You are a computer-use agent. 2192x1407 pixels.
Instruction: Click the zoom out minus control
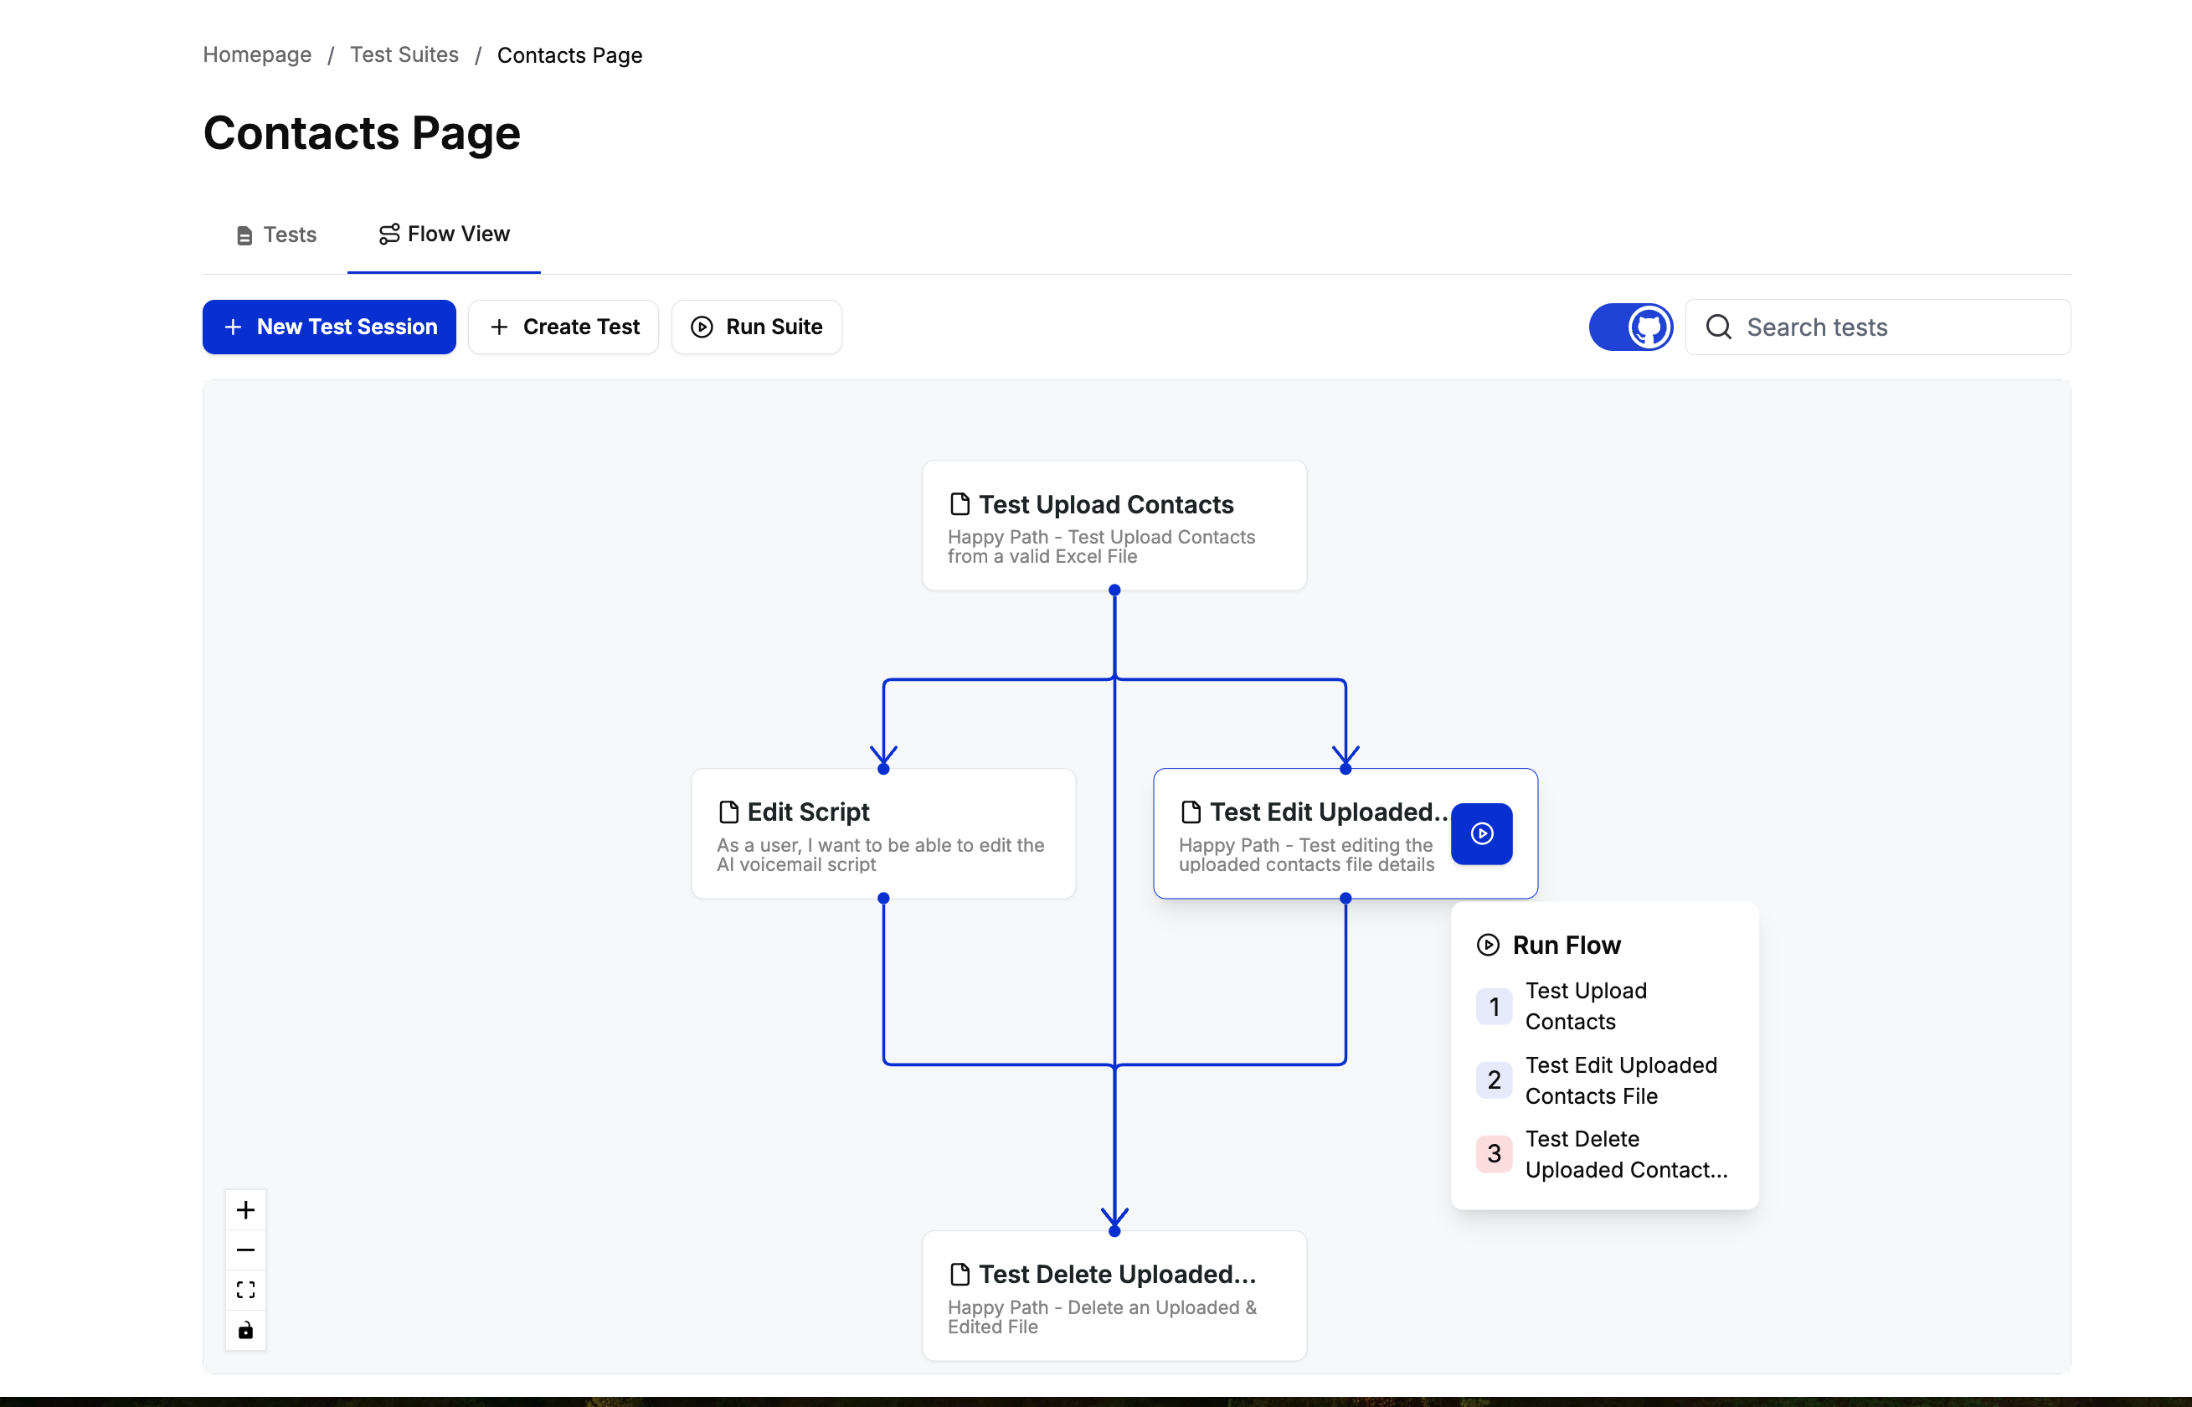point(245,1250)
